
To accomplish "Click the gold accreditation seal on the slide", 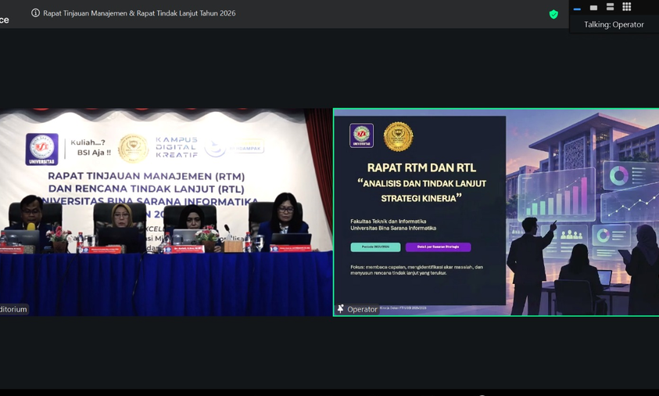I will click(x=398, y=136).
